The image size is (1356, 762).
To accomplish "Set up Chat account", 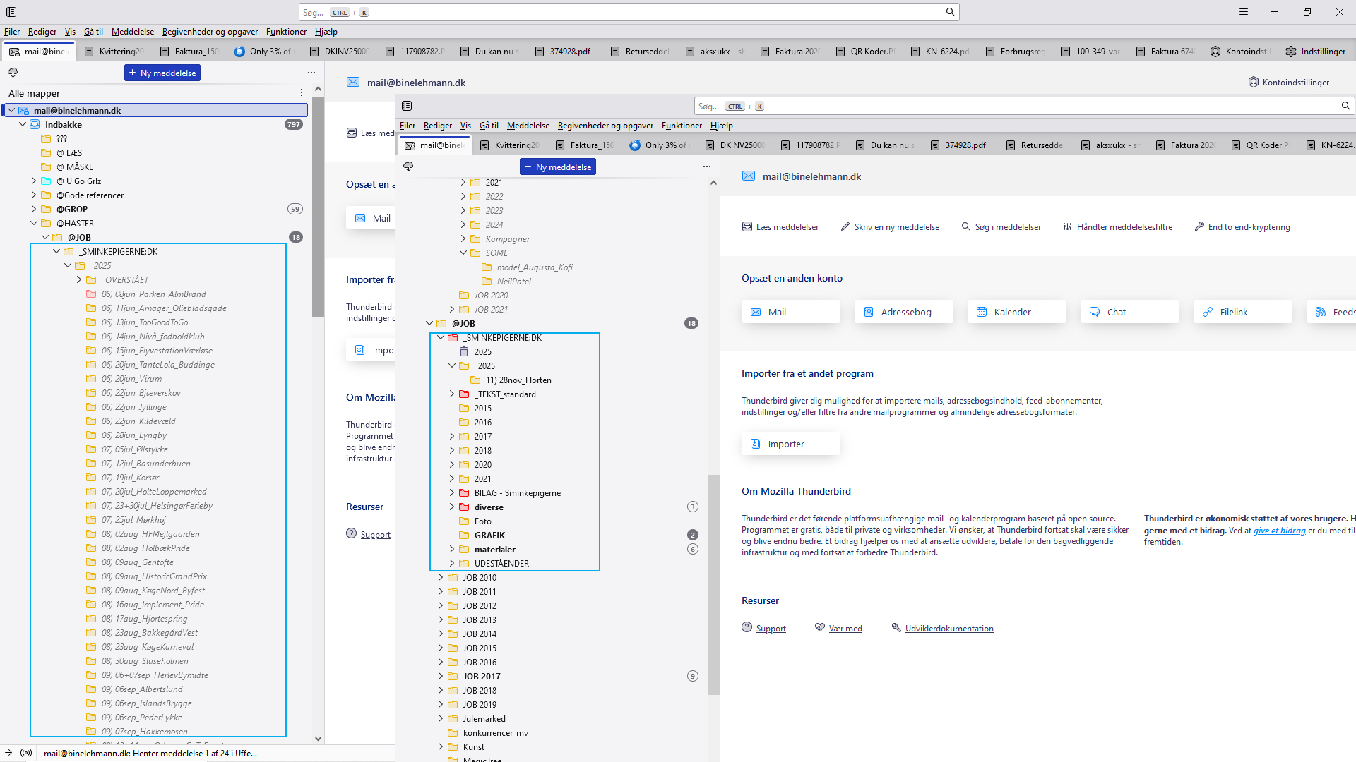I will pos(1130,312).
